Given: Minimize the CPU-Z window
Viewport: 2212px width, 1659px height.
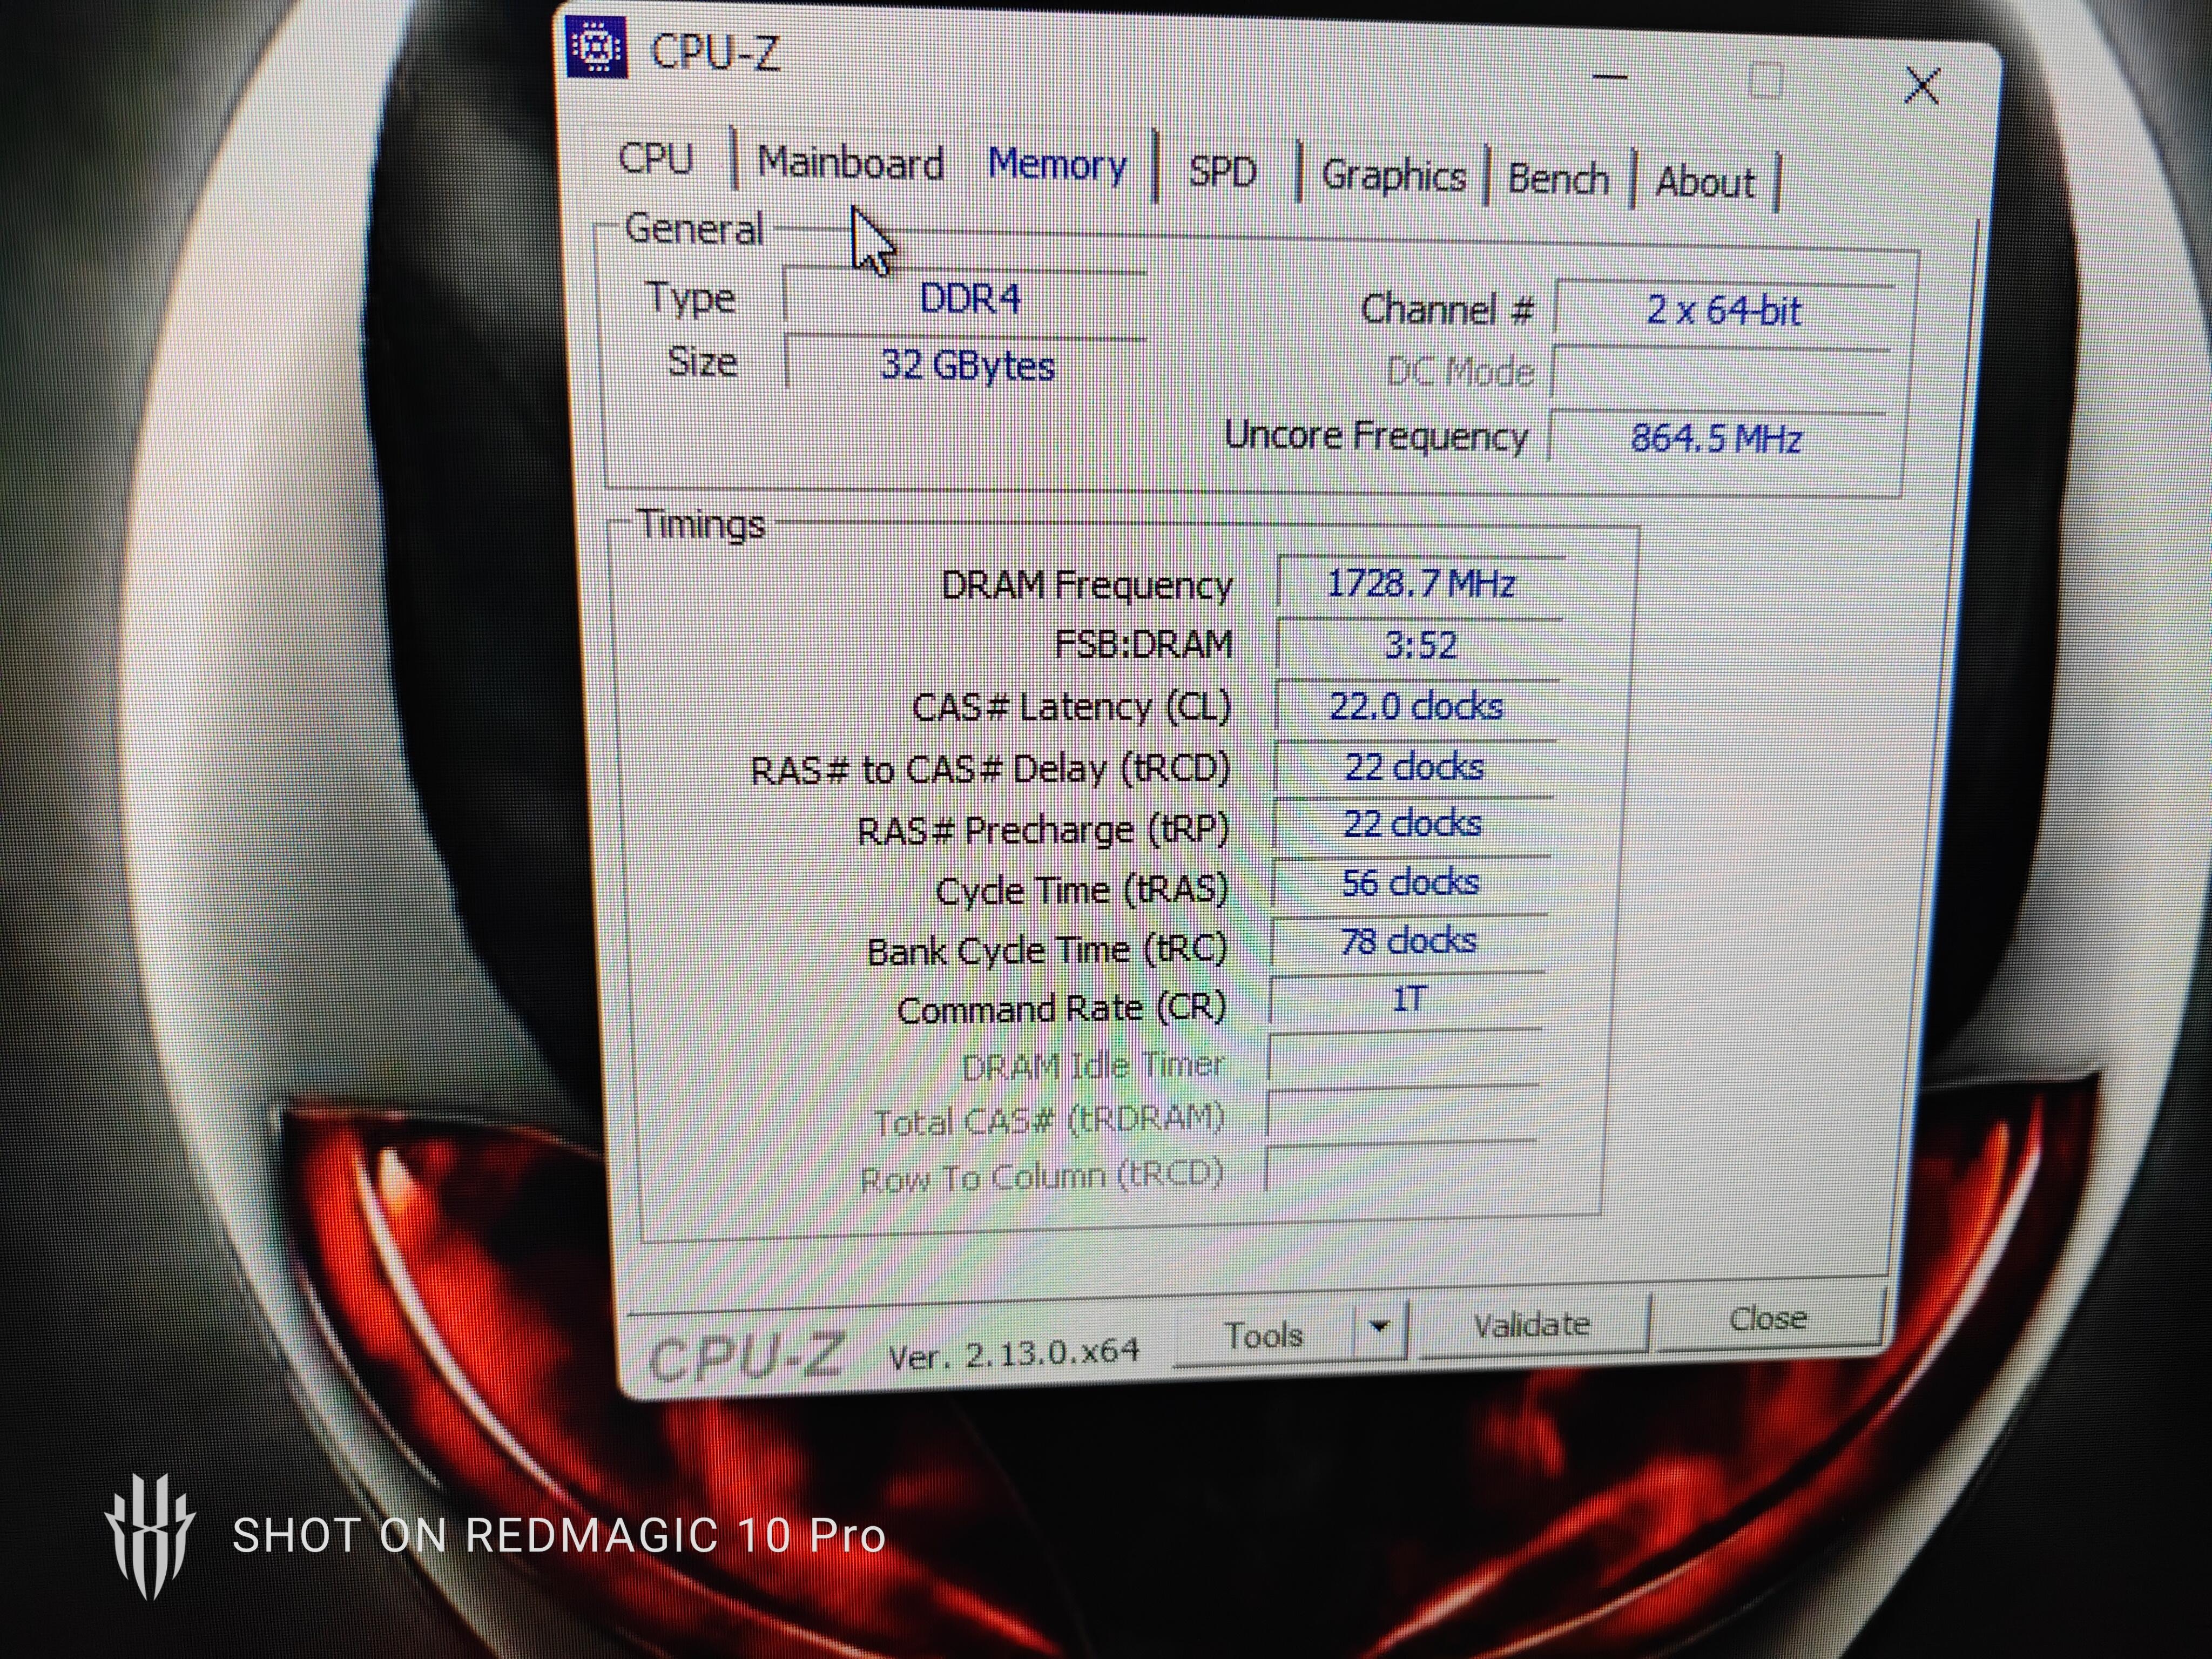Looking at the screenshot, I should (x=1610, y=77).
